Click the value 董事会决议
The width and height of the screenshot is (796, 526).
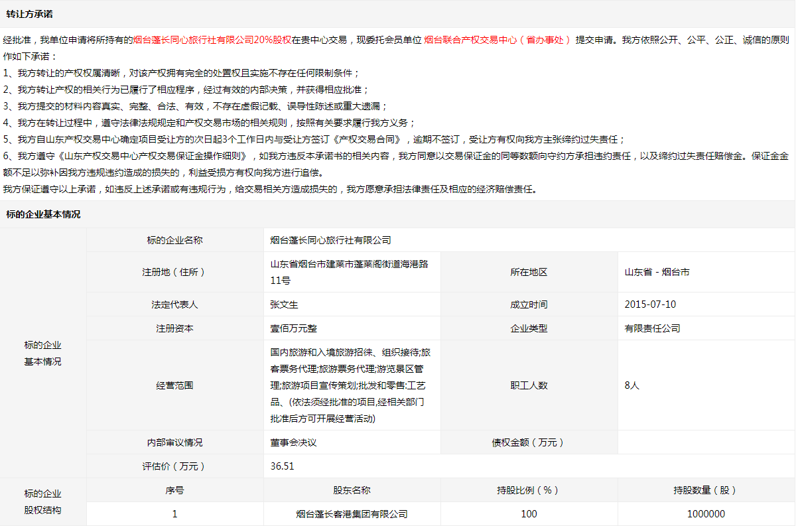293,442
